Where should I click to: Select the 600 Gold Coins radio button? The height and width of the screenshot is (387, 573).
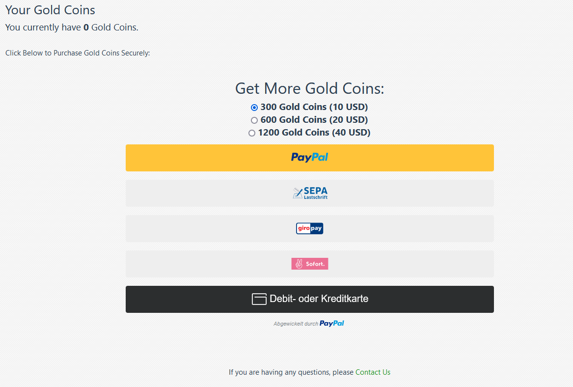pos(254,120)
